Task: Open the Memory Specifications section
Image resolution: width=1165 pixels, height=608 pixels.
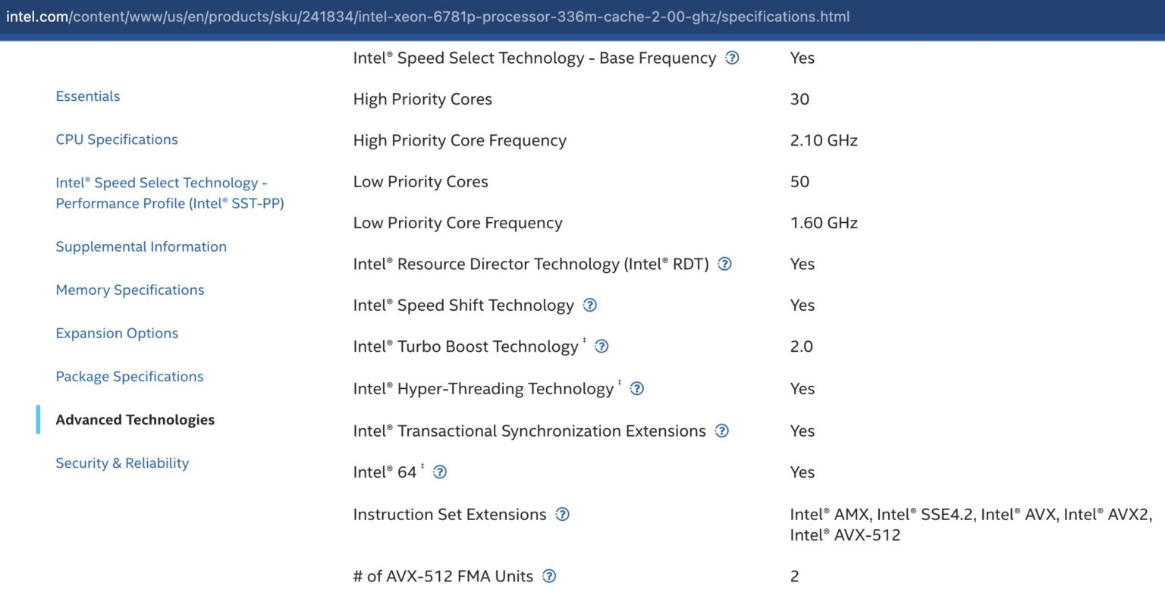Action: pyautogui.click(x=130, y=290)
